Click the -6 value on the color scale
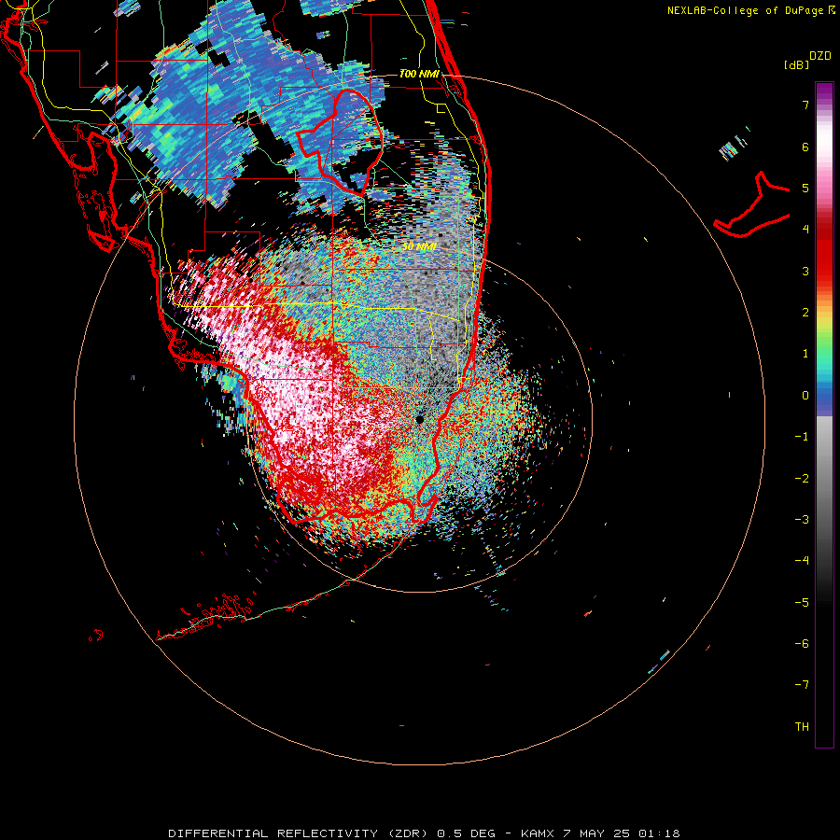840x840 pixels. (x=802, y=644)
